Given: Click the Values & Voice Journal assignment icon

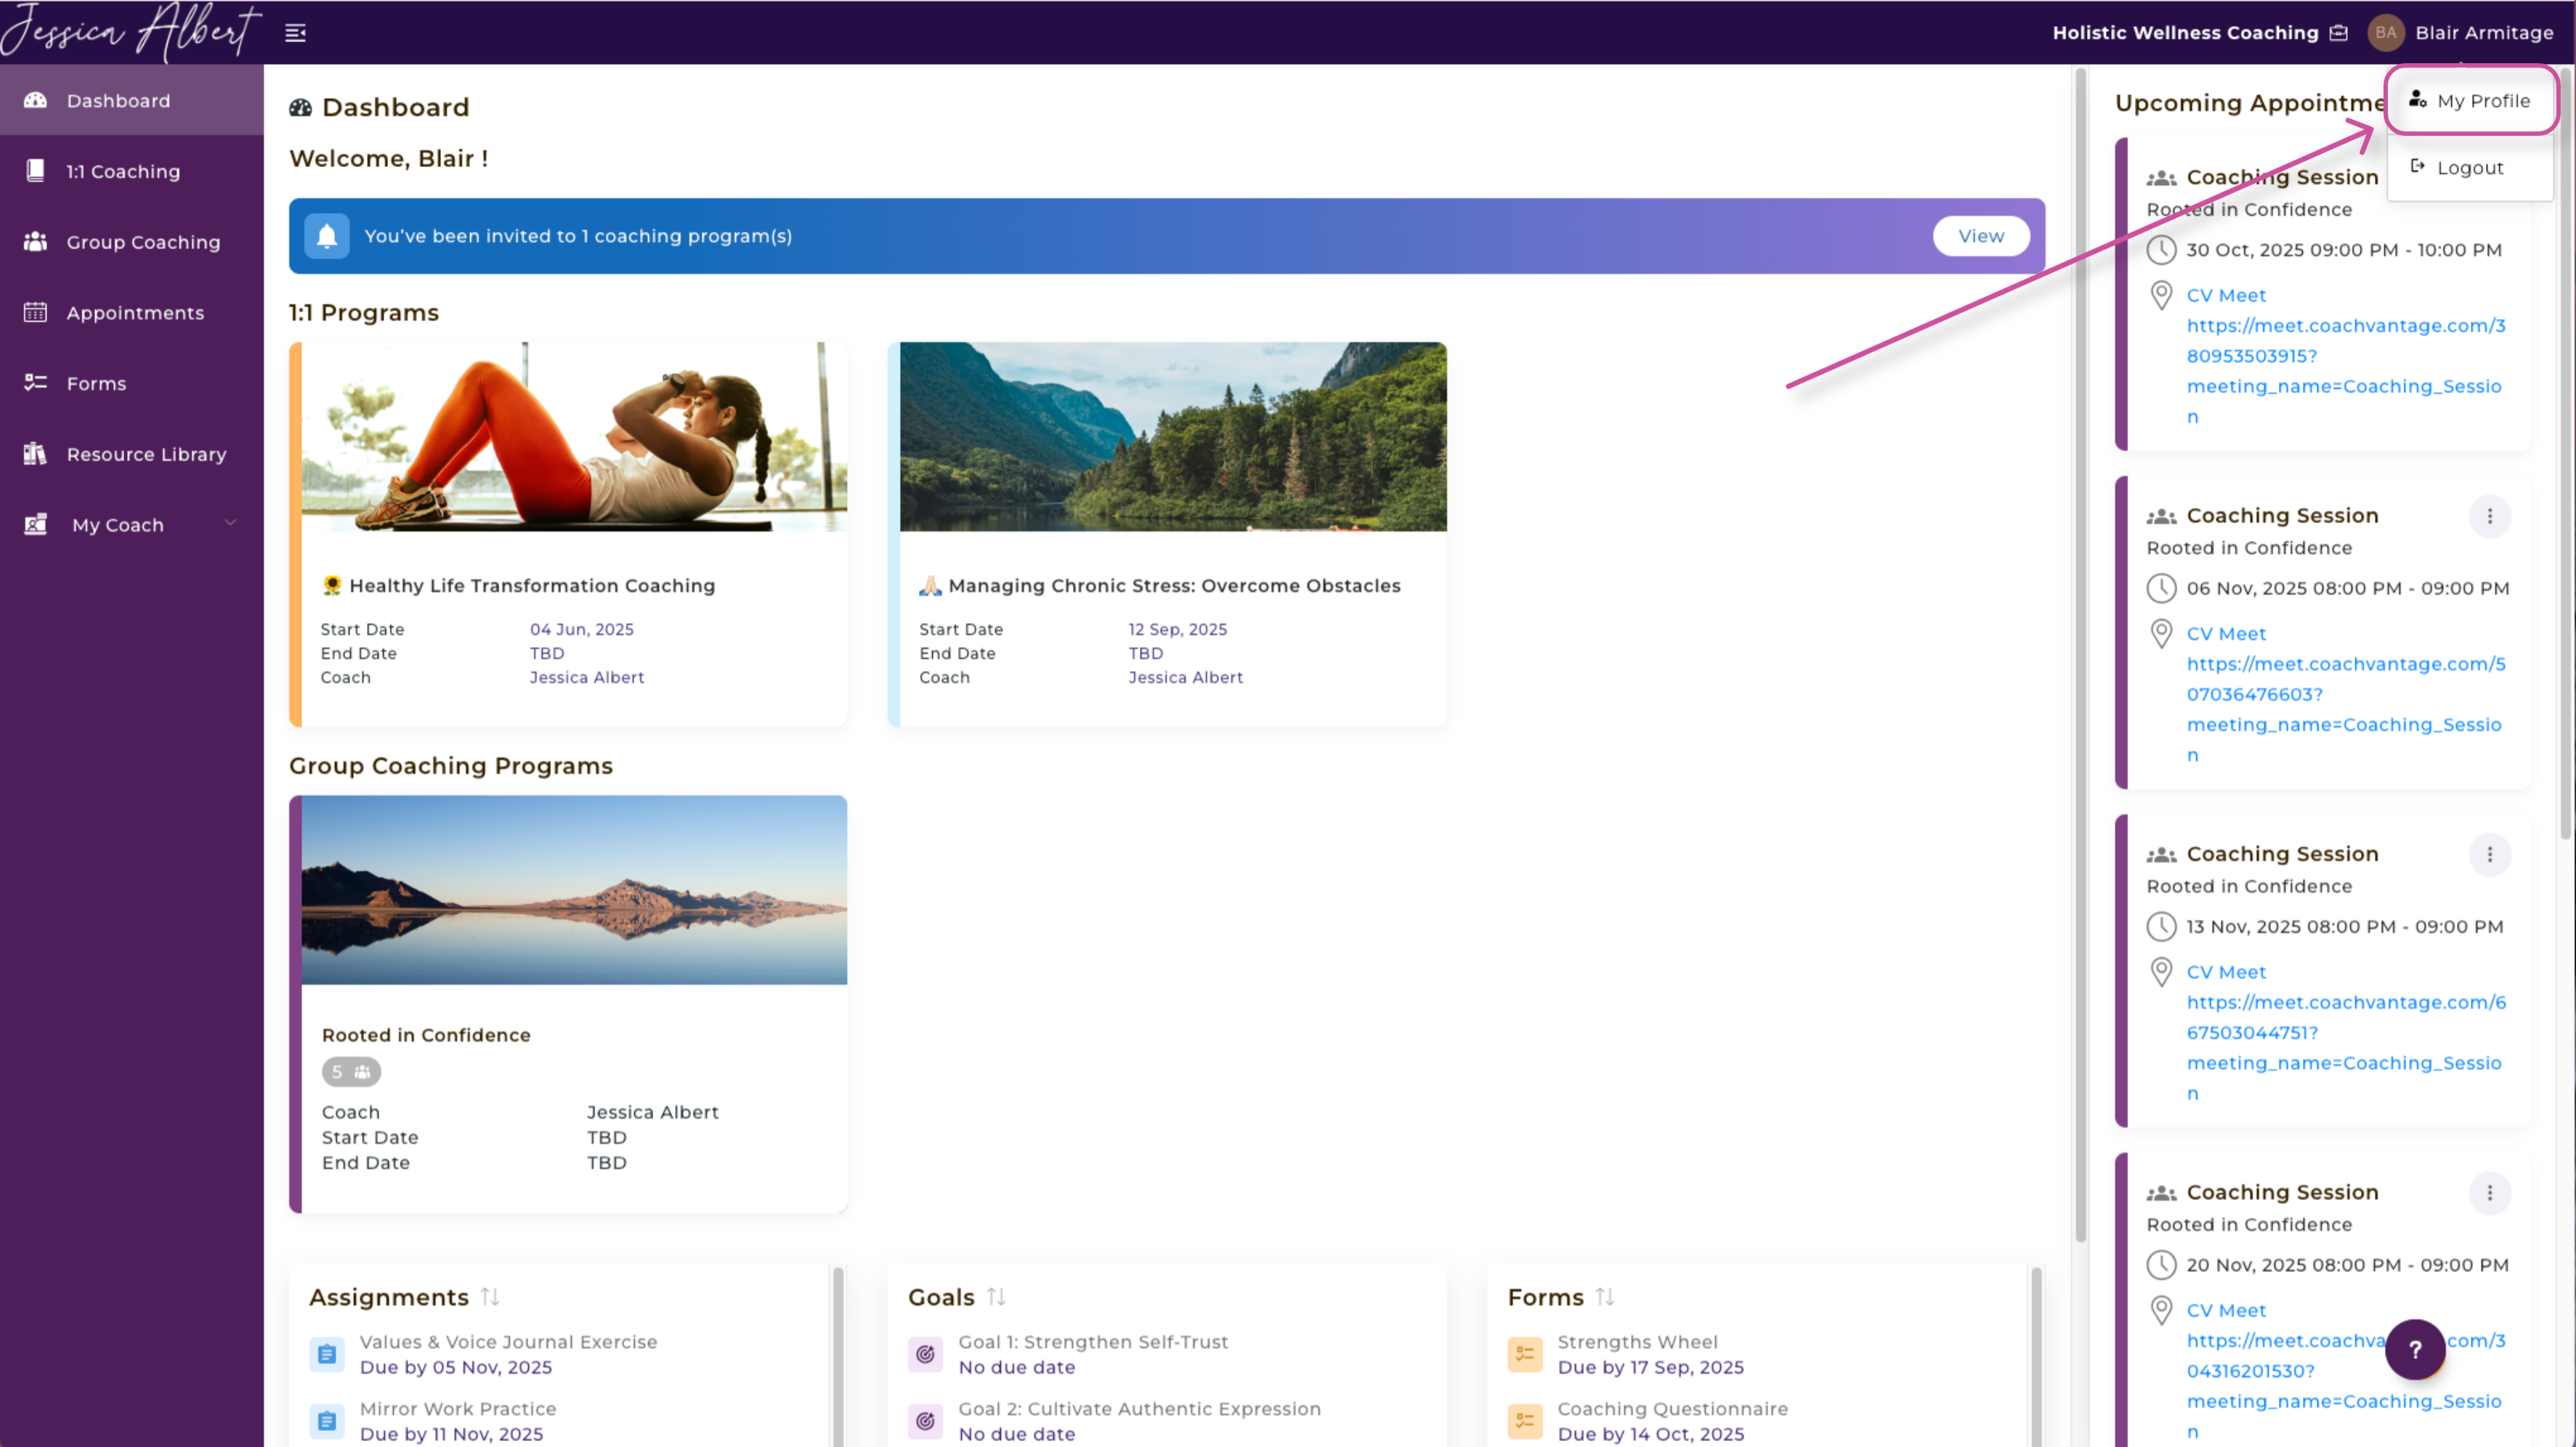Looking at the screenshot, I should pos(326,1354).
